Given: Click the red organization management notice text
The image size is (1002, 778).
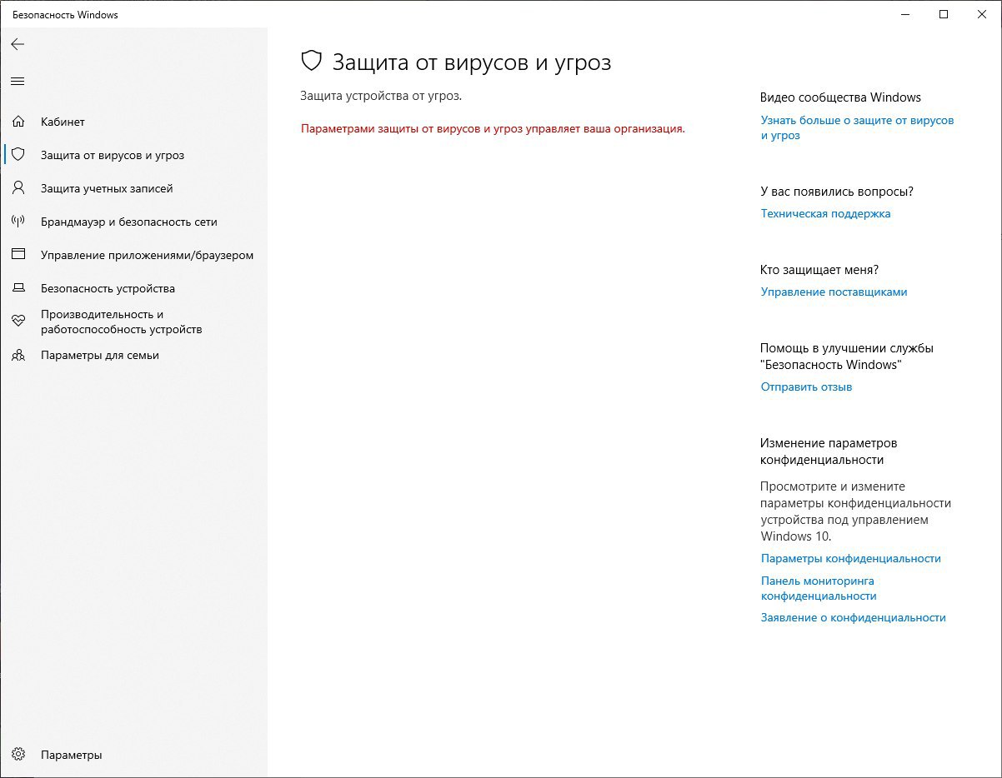Looking at the screenshot, I should tap(493, 129).
